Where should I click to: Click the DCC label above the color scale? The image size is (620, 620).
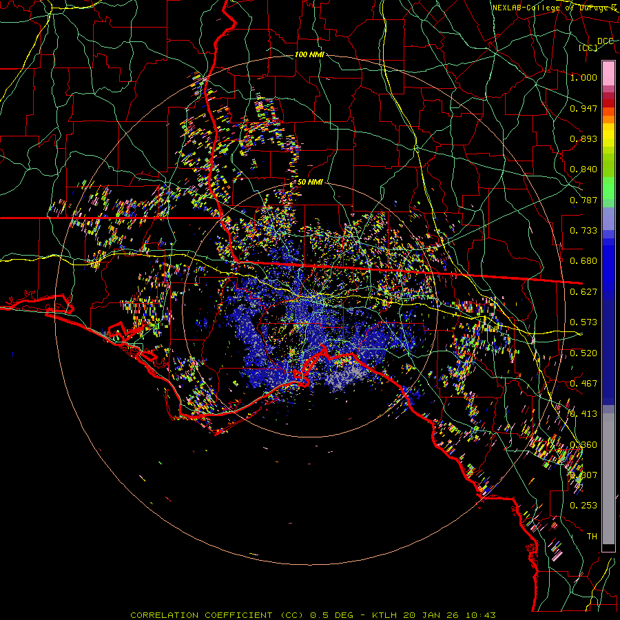click(605, 41)
